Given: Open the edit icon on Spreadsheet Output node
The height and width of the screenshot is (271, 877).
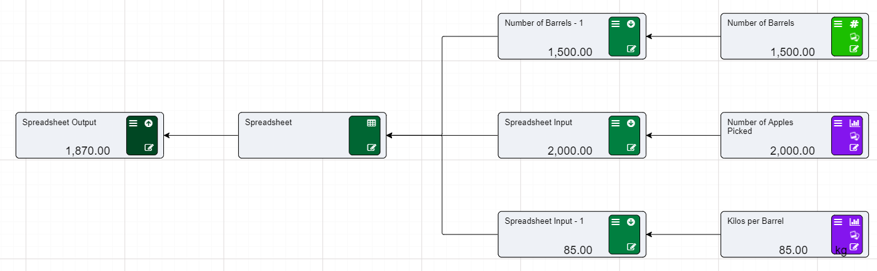Looking at the screenshot, I should pos(149,148).
